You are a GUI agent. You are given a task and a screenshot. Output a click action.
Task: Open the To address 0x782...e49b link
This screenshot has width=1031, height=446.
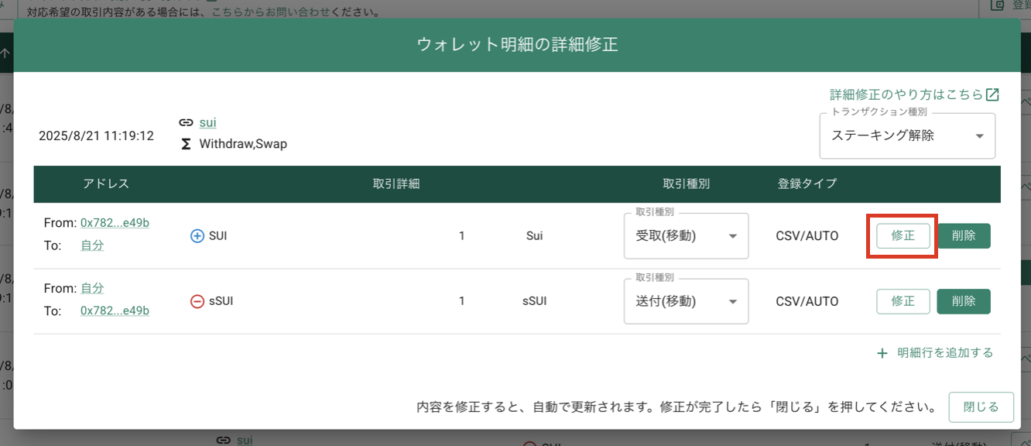115,310
